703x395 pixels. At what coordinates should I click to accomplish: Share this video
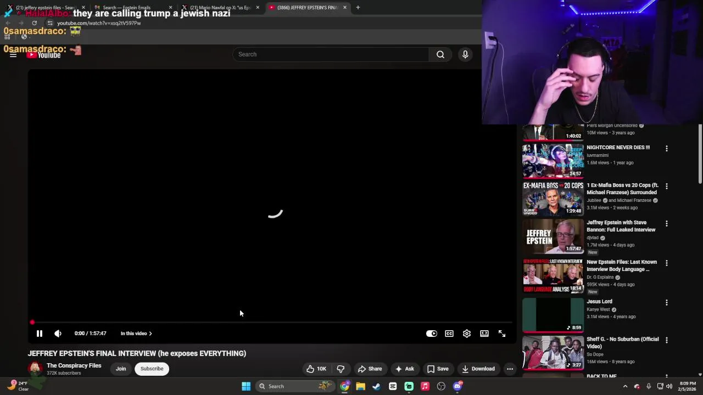pos(370,369)
